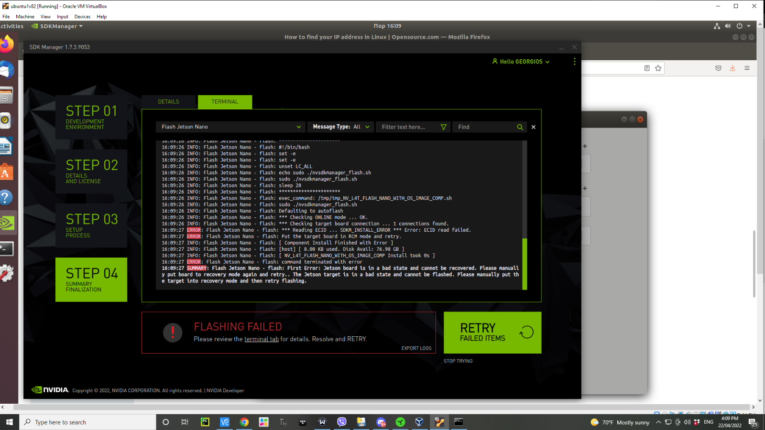Click EXPORT LOGS link
Image resolution: width=765 pixels, height=430 pixels.
pyautogui.click(x=416, y=349)
